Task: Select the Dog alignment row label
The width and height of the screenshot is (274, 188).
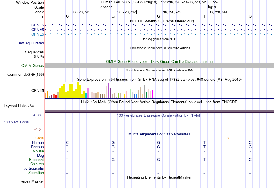Action: pyautogui.click(x=40, y=156)
